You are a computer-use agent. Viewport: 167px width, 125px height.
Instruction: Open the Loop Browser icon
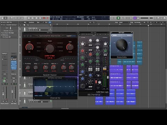pyautogui.click(x=161, y=18)
